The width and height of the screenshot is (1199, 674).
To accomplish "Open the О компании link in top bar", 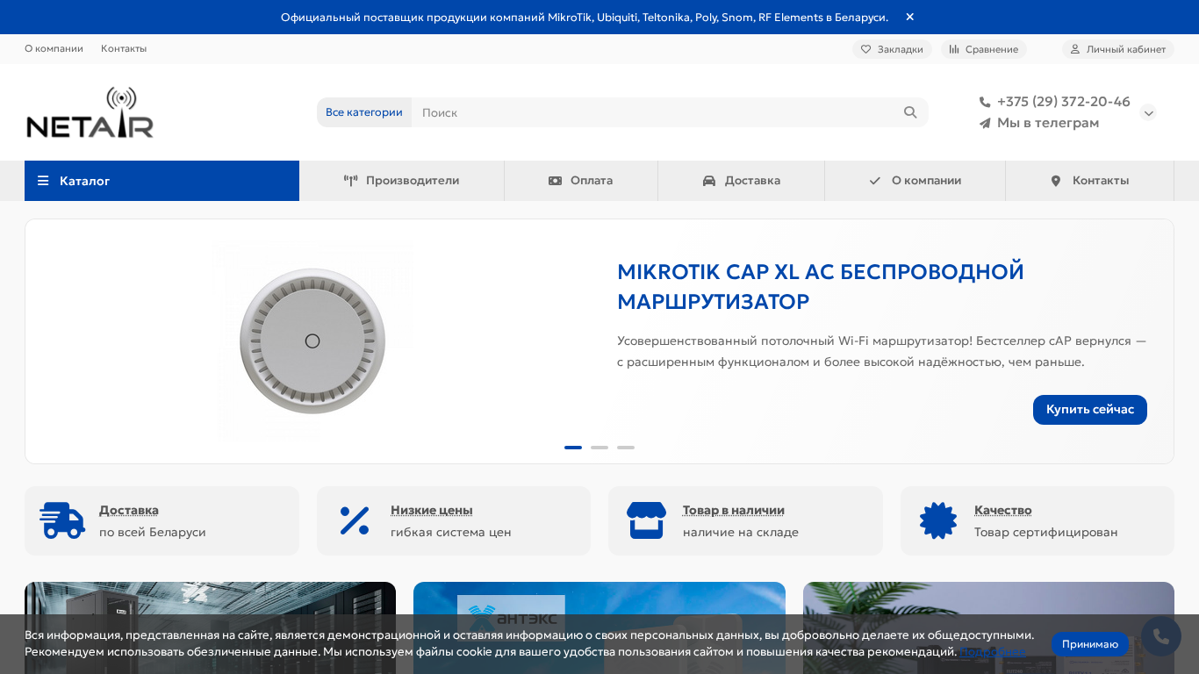I will (x=54, y=48).
